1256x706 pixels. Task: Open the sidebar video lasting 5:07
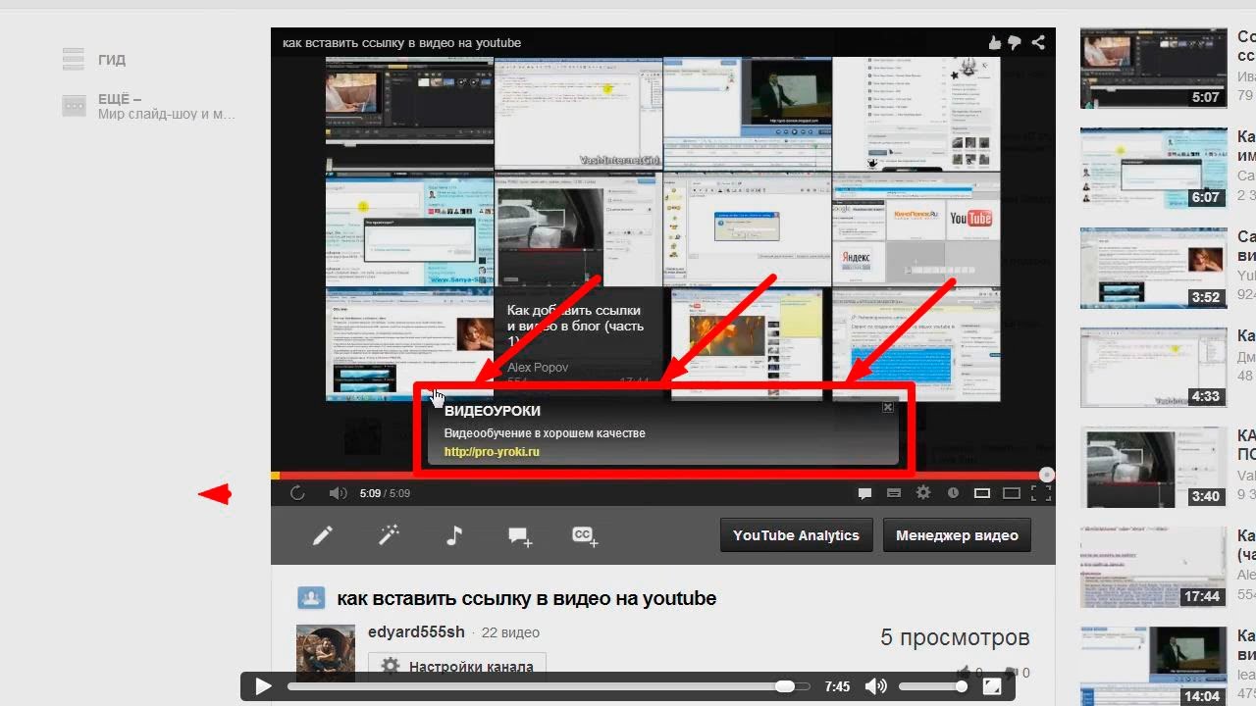pos(1153,68)
